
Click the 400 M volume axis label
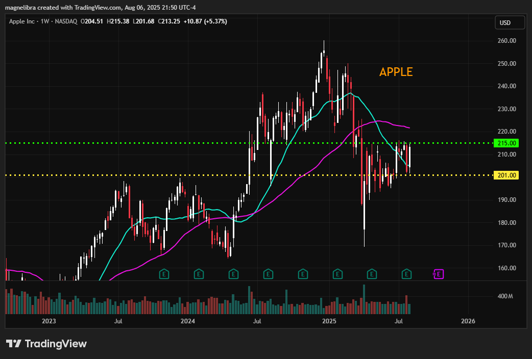[x=505, y=296]
